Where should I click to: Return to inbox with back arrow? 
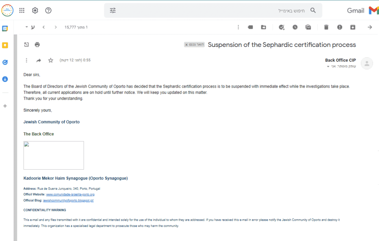pyautogui.click(x=370, y=27)
